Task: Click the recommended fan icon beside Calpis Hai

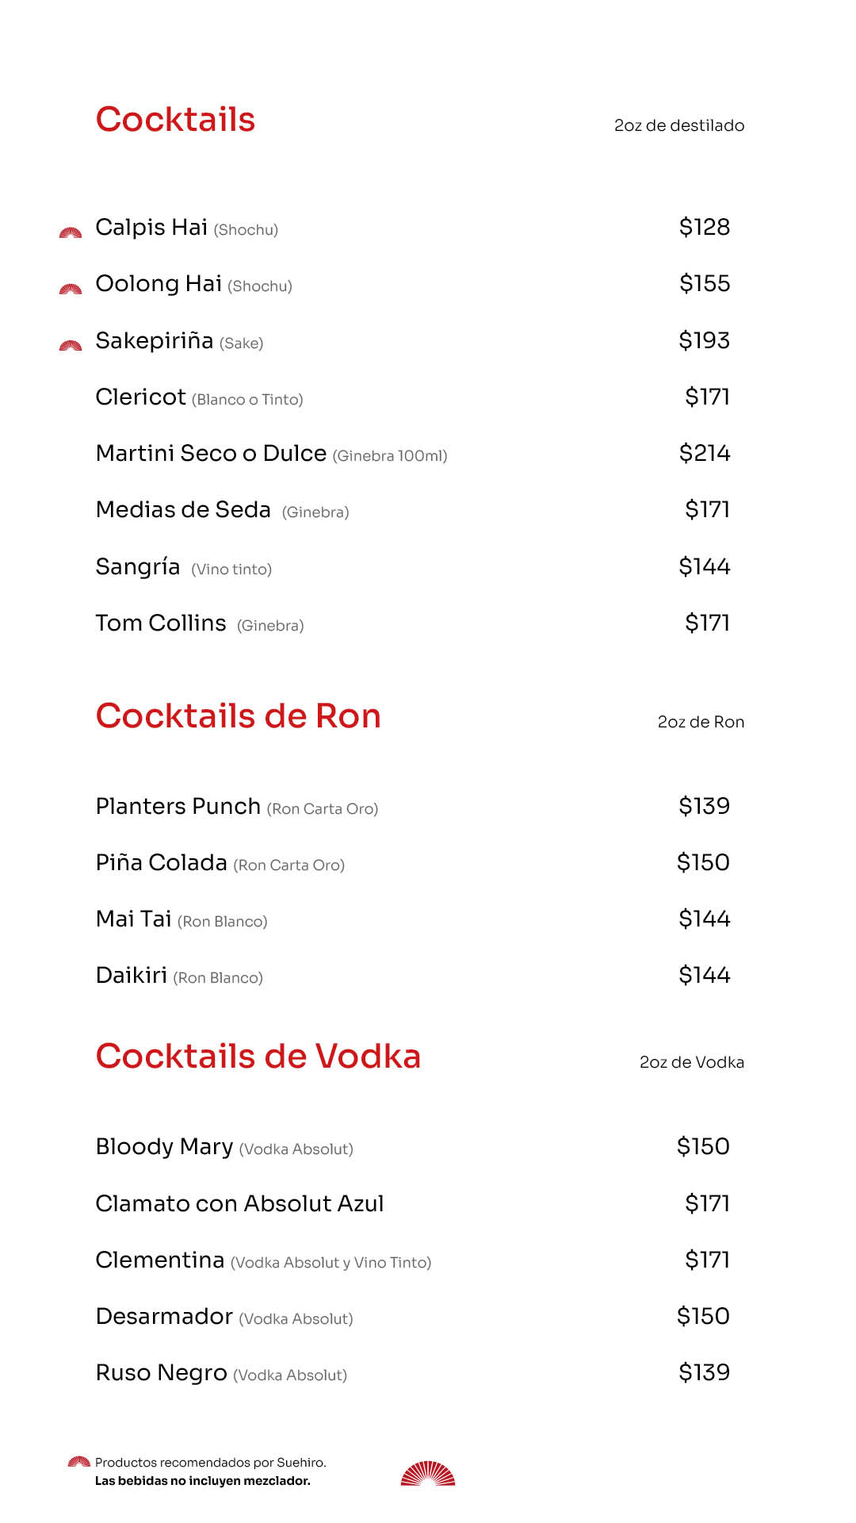Action: click(x=71, y=232)
